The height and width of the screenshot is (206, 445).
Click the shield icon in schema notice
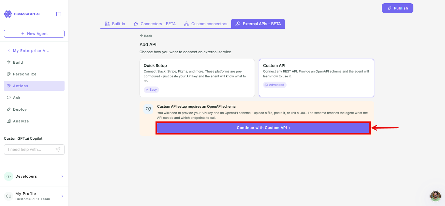148,109
